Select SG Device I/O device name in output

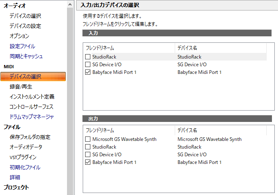(x=192, y=155)
